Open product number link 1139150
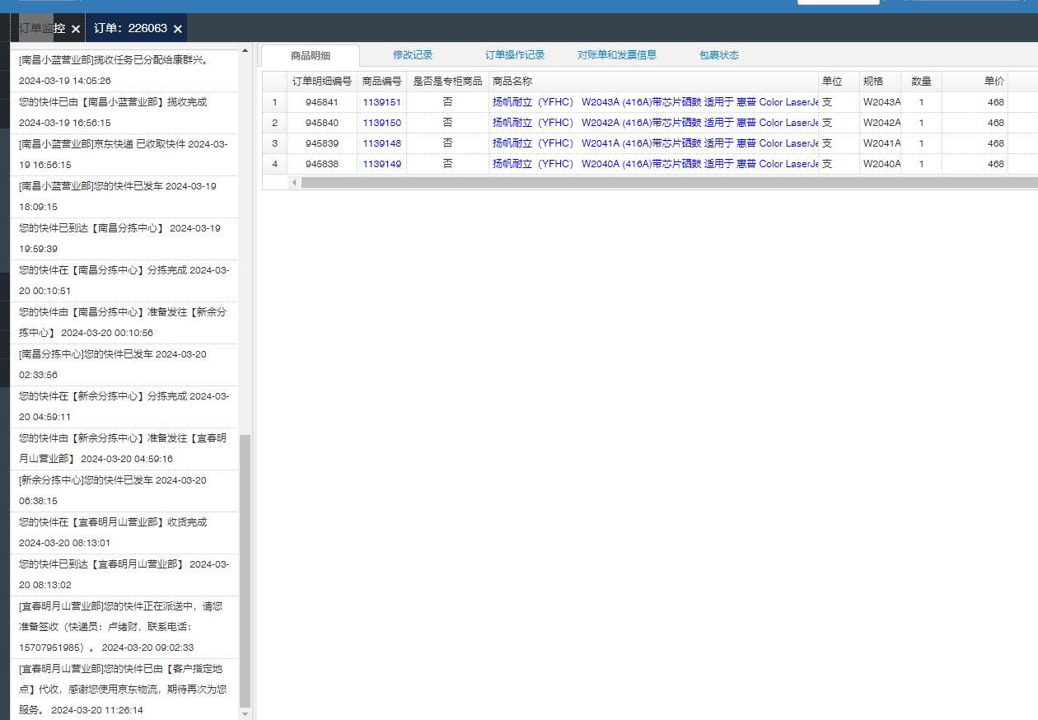The image size is (1038, 720). click(382, 123)
